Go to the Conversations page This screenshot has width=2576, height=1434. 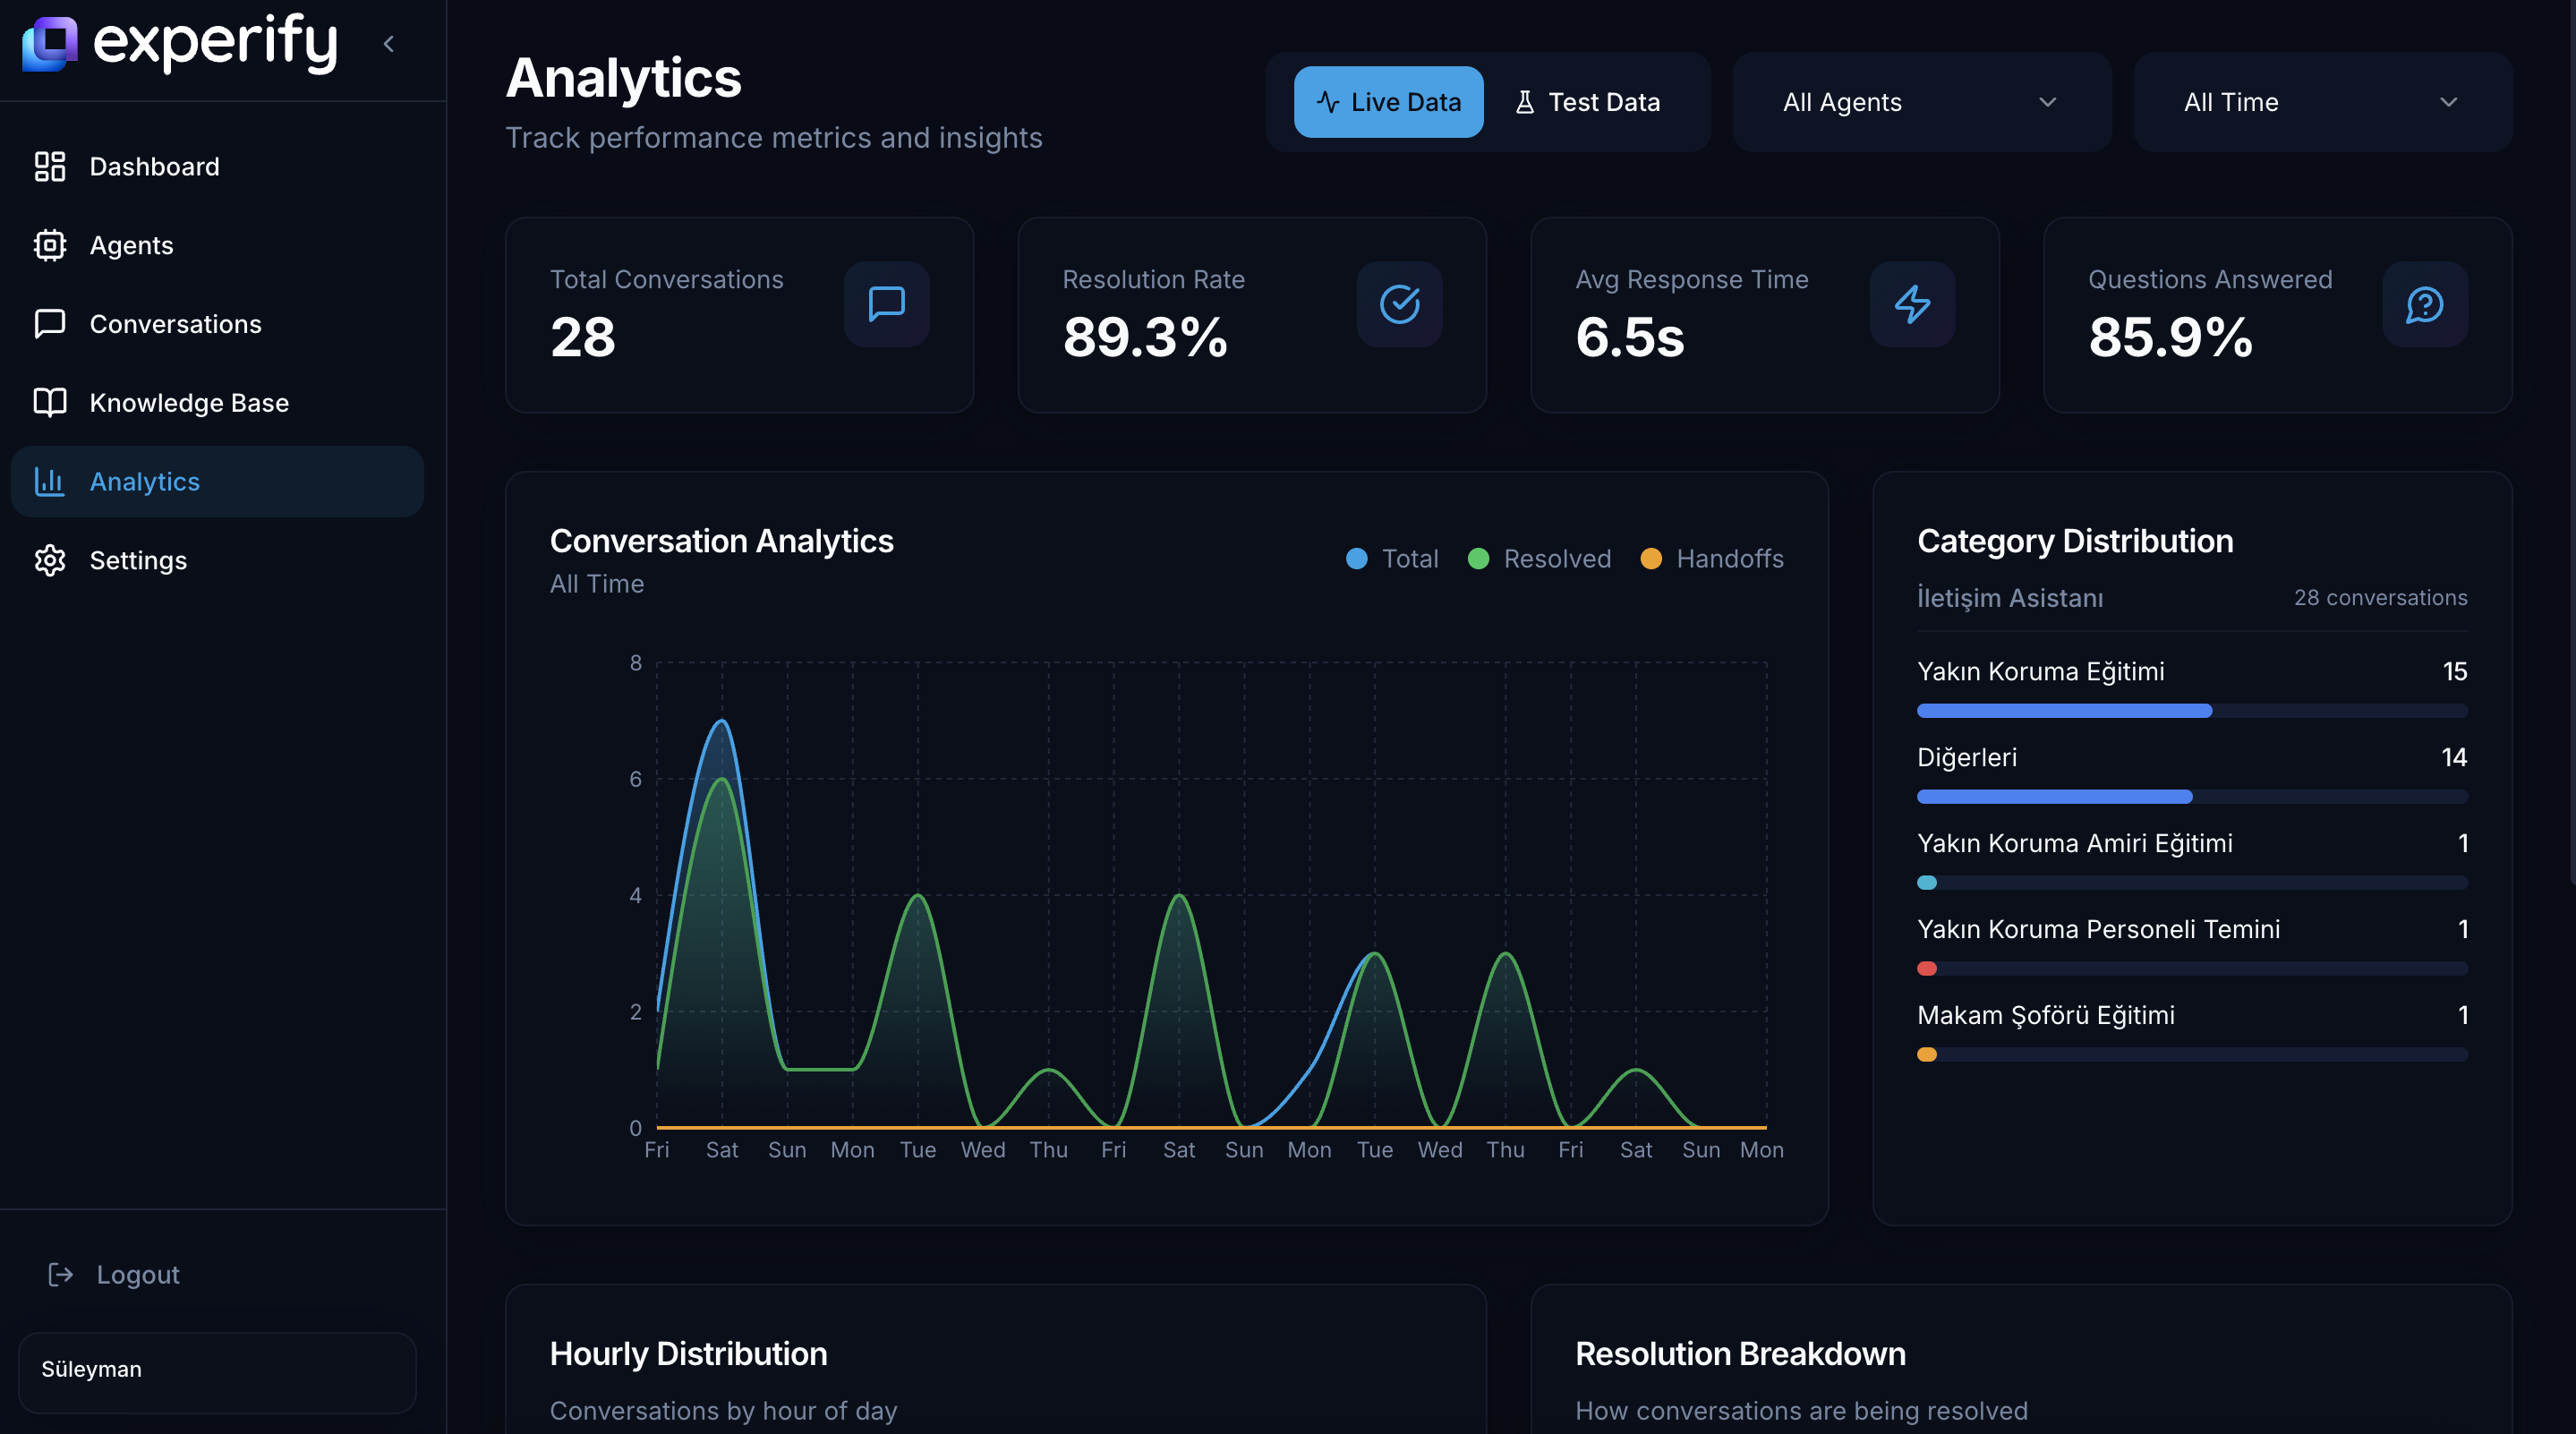[x=175, y=324]
